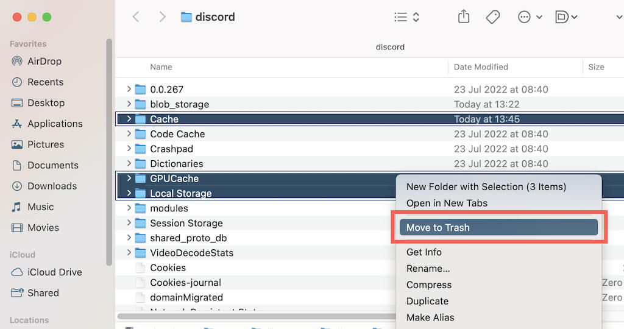This screenshot has height=329, width=624.
Task: Open the ellipsis Action menu
Action: point(530,17)
